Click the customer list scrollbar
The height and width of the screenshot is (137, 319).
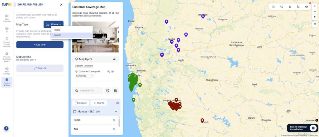click(x=119, y=122)
